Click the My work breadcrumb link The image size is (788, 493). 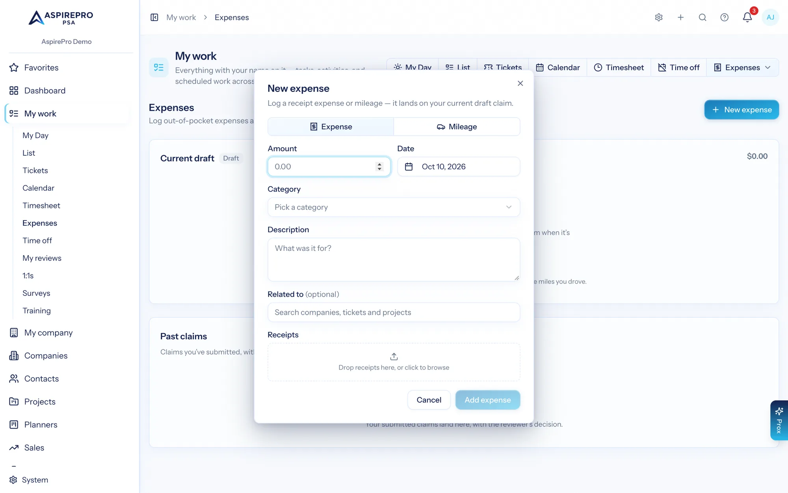[x=181, y=17]
